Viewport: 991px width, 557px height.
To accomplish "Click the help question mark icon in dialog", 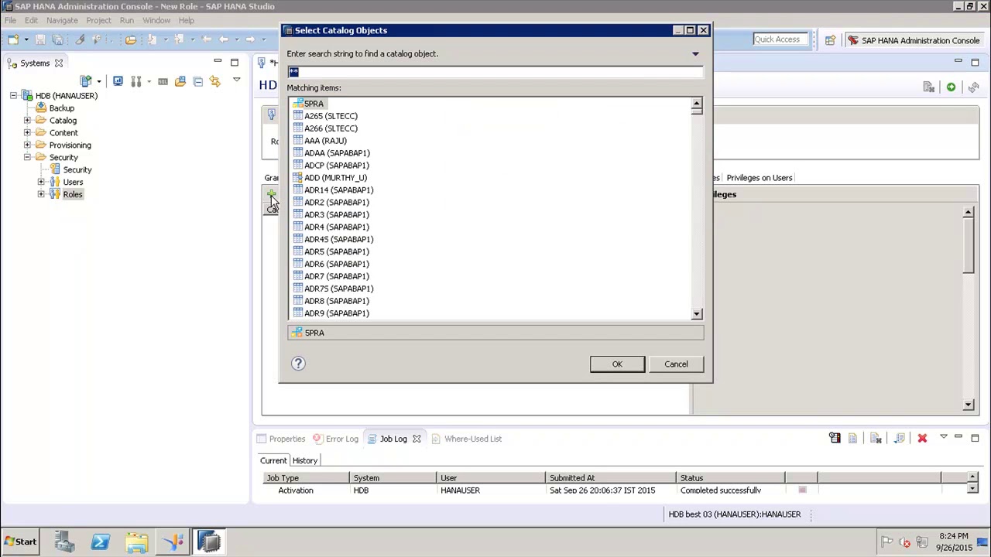I will (298, 364).
